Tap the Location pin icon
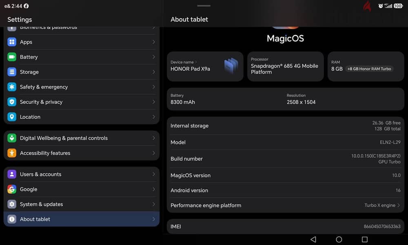Image resolution: width=408 pixels, height=245 pixels. (12, 117)
